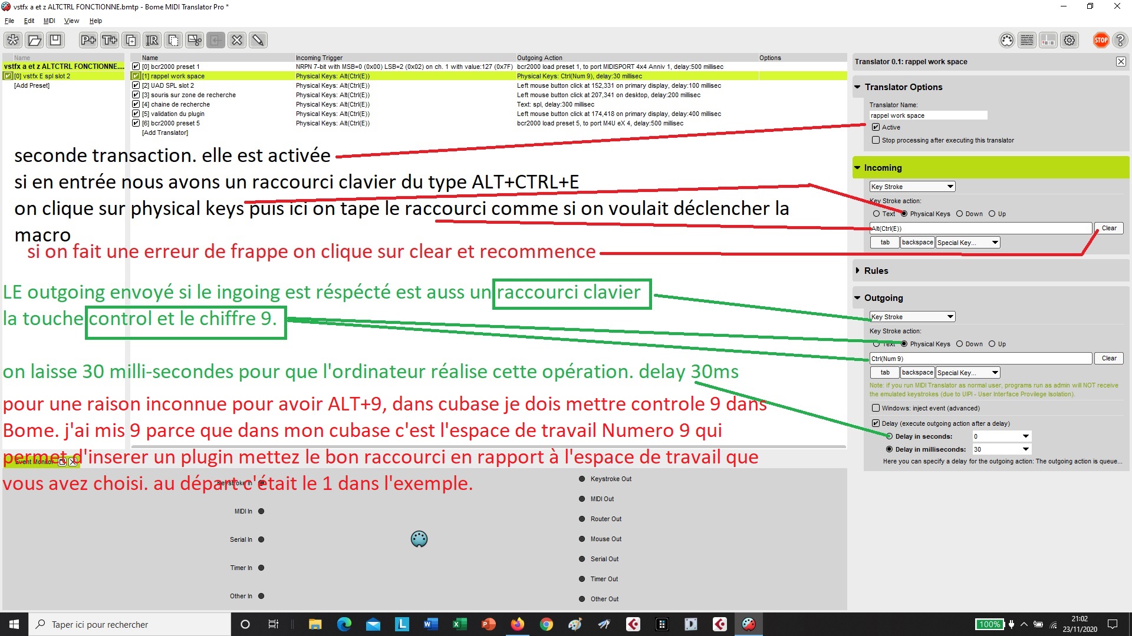Screen dimensions: 1132x636
Task: Toggle the Active checkbox for the translator
Action: coord(876,127)
